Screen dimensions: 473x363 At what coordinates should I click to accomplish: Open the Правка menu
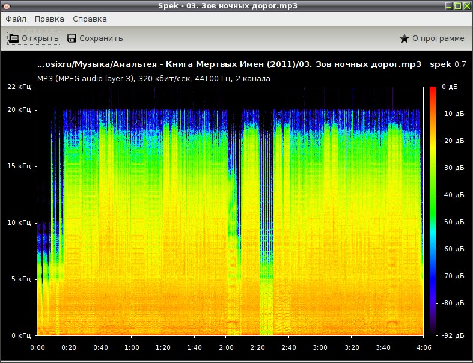click(x=49, y=19)
